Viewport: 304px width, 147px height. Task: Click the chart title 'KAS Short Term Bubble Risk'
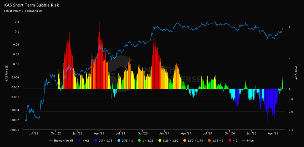click(x=31, y=5)
